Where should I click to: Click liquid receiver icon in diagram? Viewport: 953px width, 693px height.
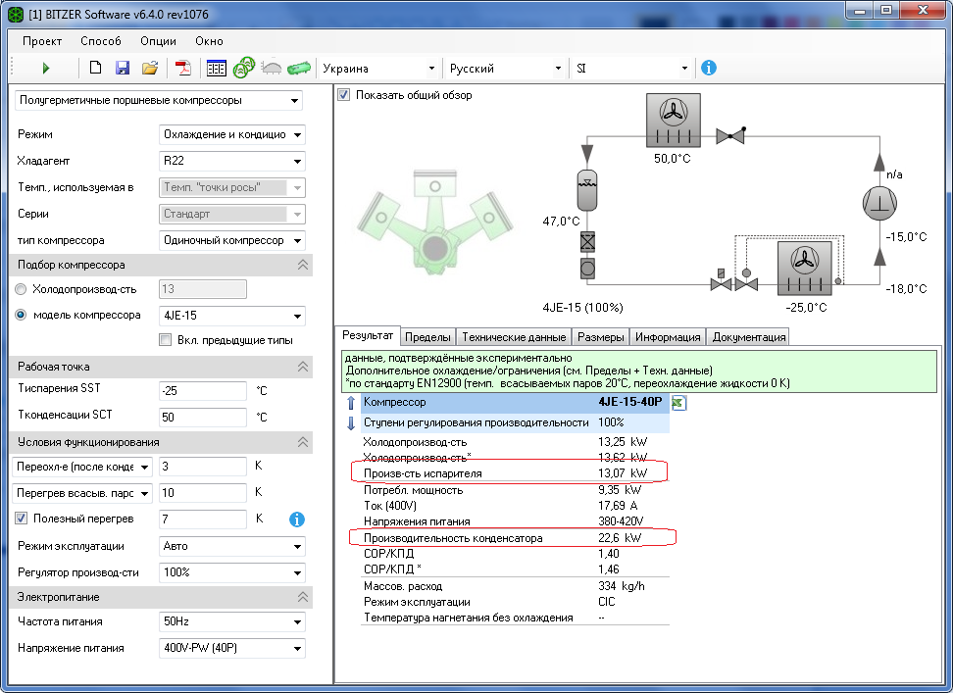[586, 190]
